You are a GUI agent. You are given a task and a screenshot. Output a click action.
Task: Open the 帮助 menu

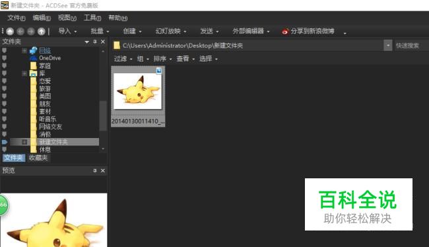[118, 18]
